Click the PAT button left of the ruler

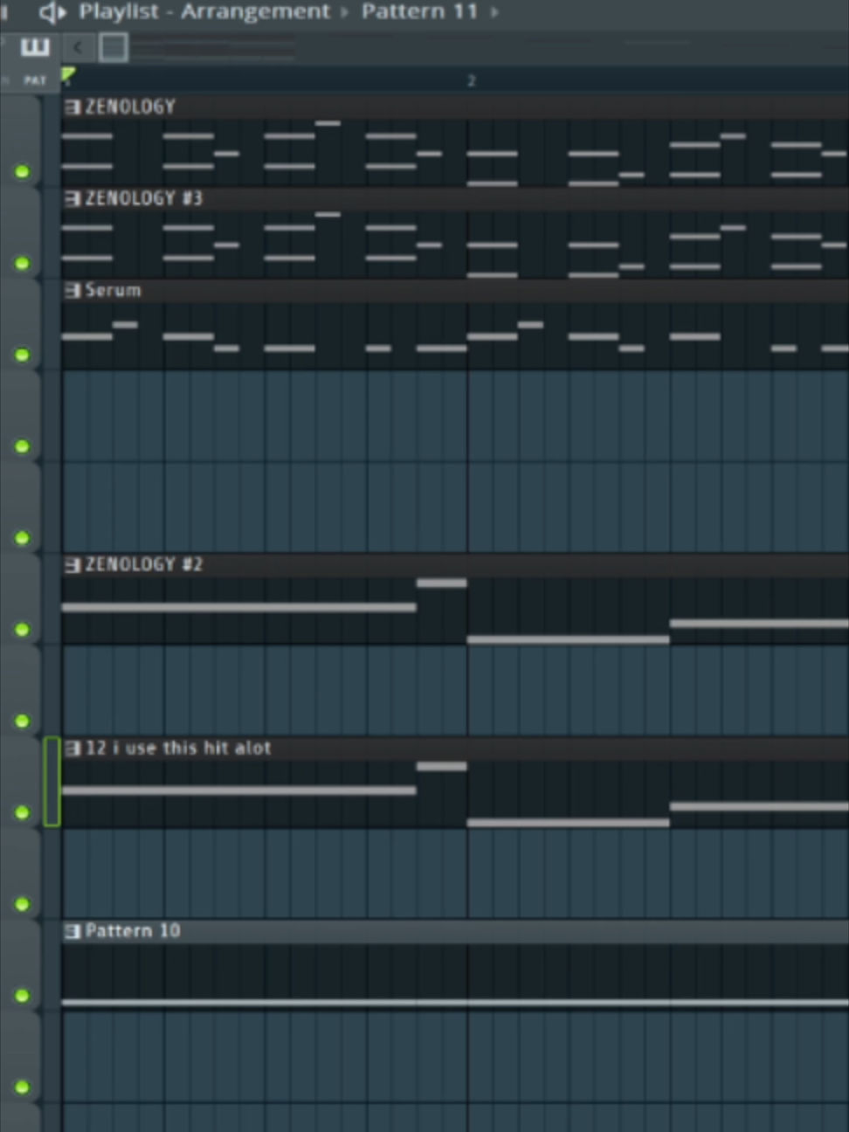(x=35, y=79)
